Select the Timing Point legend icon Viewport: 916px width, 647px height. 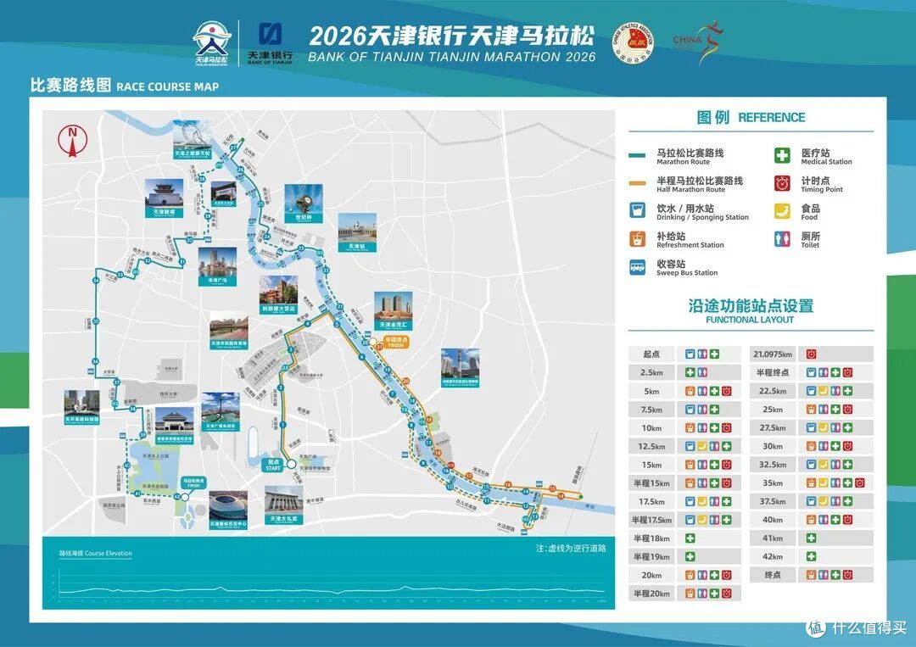[x=782, y=183]
